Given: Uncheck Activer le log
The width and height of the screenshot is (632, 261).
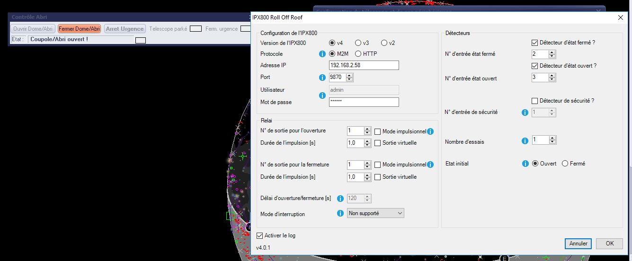Looking at the screenshot, I should (x=259, y=235).
